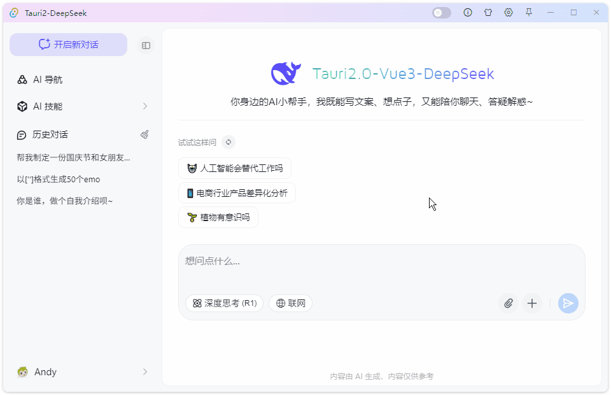Open the settings gear icon
This screenshot has width=611, height=395.
click(508, 13)
